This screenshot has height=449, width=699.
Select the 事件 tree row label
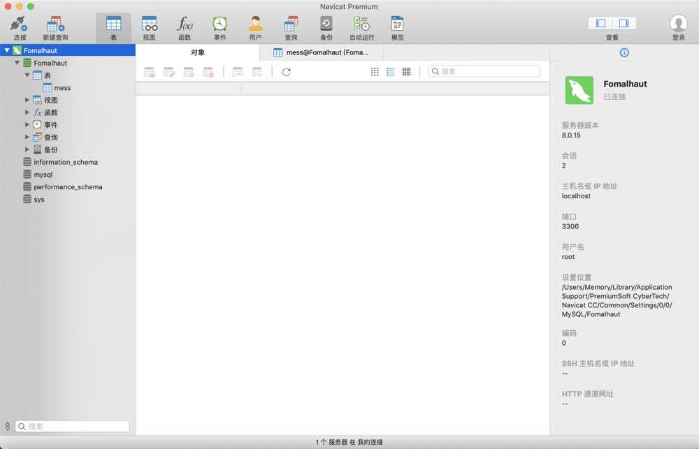(x=51, y=125)
